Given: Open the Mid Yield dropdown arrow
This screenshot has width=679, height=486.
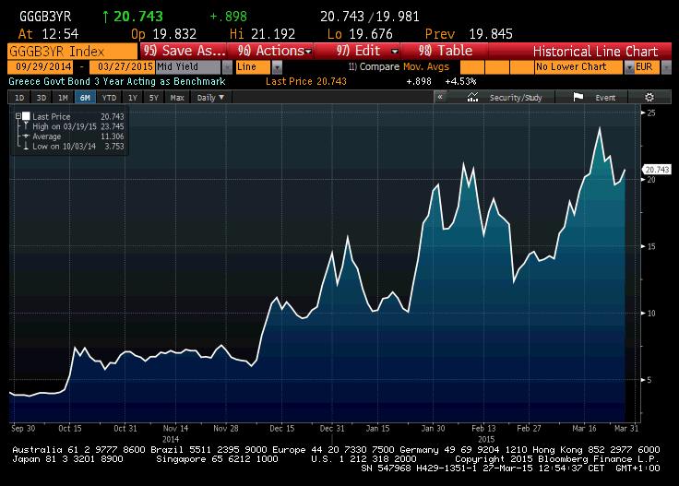Looking at the screenshot, I should [x=227, y=67].
